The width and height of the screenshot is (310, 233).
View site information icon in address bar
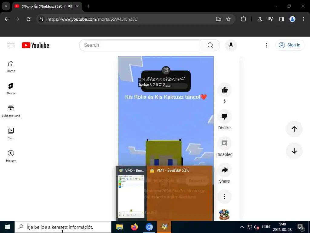pyautogui.click(x=41, y=19)
